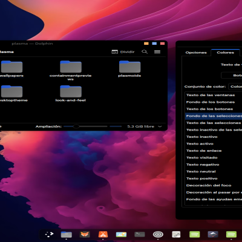Select 'Texto positivo' color role
The image size is (242, 242).
(214, 178)
